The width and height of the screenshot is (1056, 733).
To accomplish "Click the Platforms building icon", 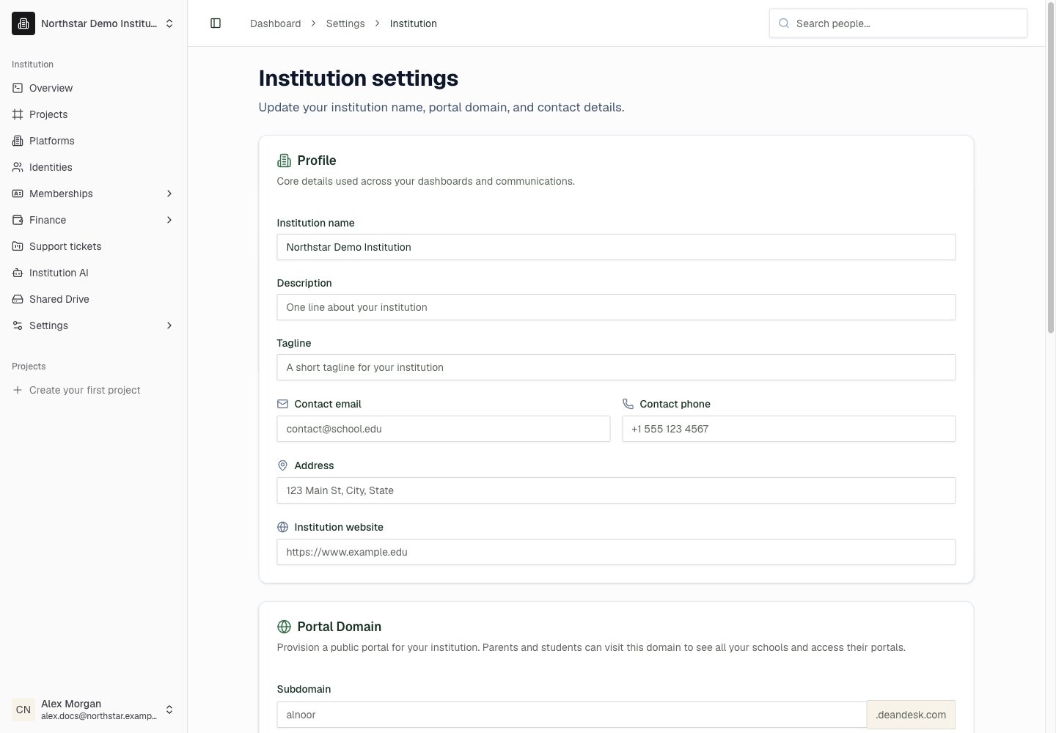I will click(x=18, y=141).
